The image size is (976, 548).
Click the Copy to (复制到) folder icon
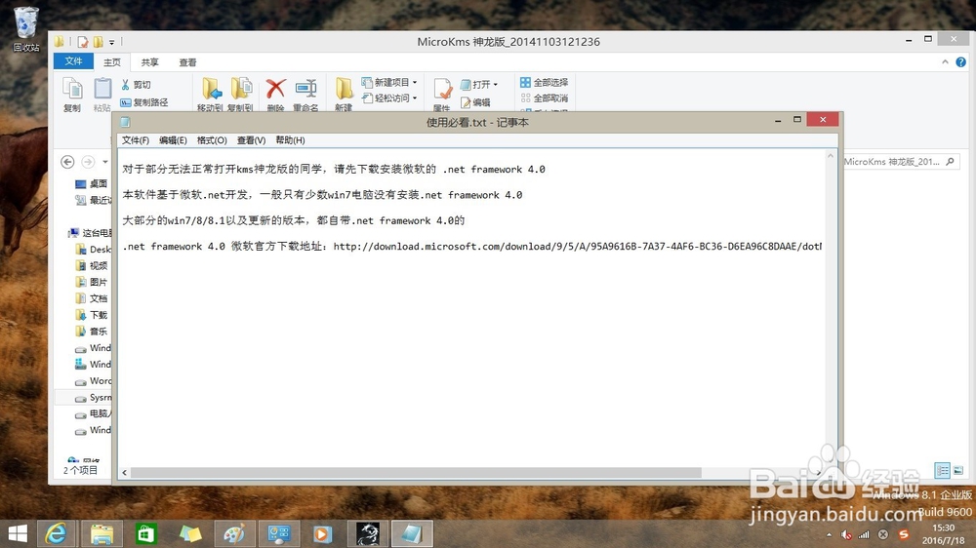pos(241,89)
